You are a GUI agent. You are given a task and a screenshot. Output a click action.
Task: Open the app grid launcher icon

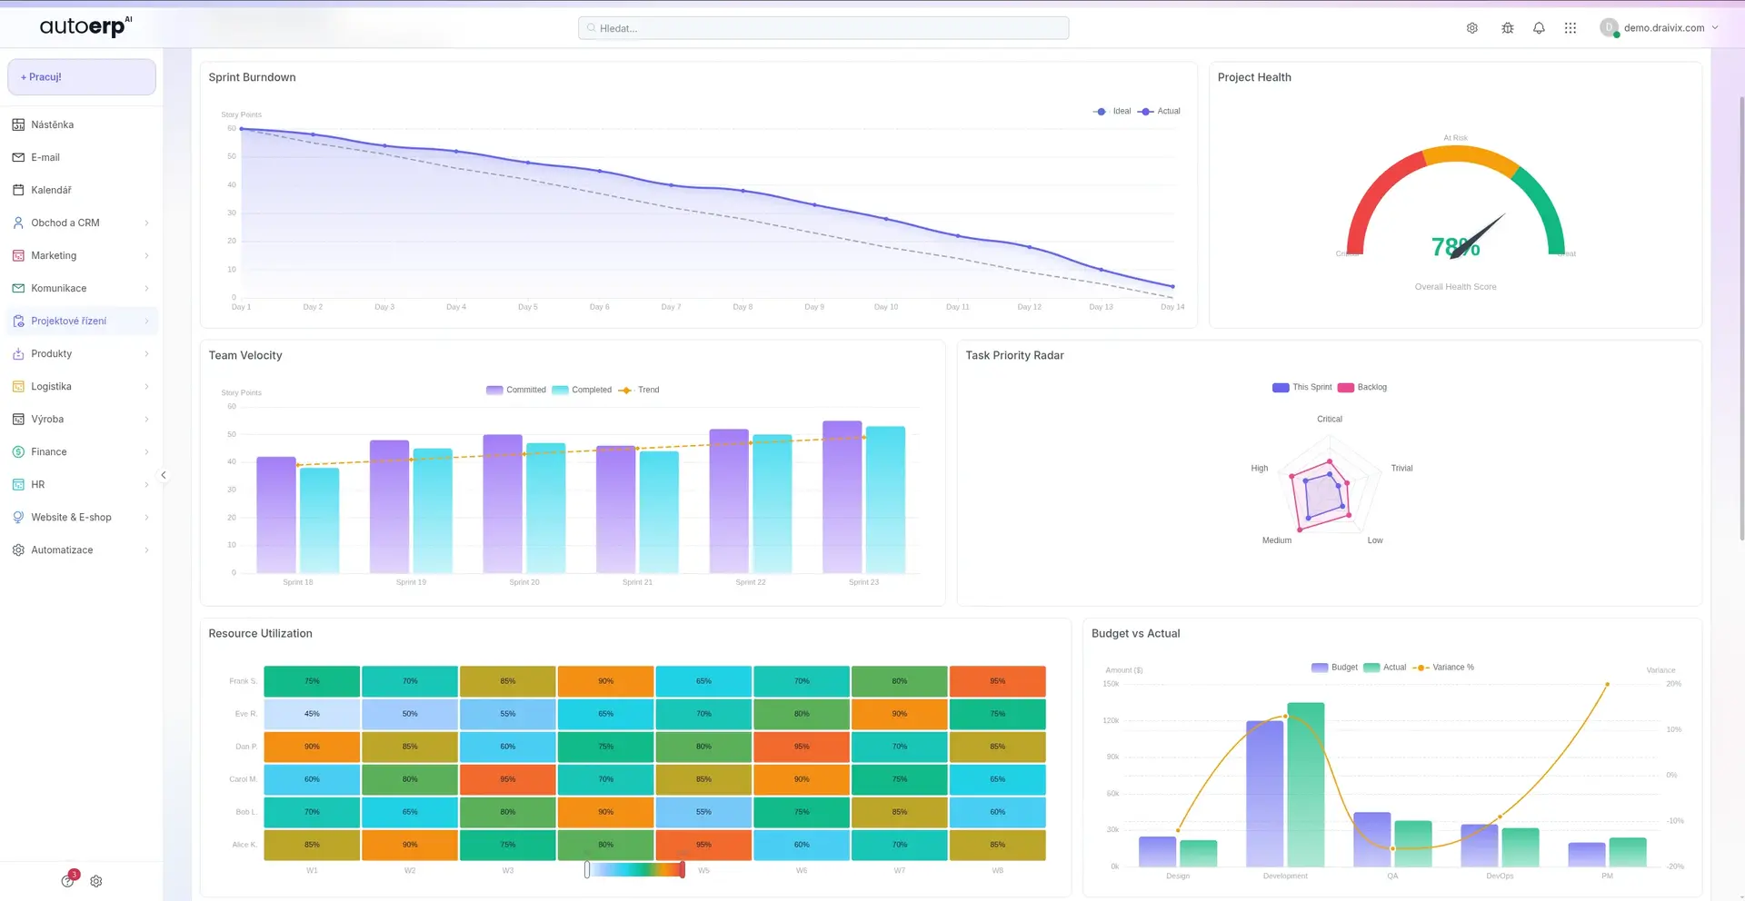pyautogui.click(x=1570, y=28)
